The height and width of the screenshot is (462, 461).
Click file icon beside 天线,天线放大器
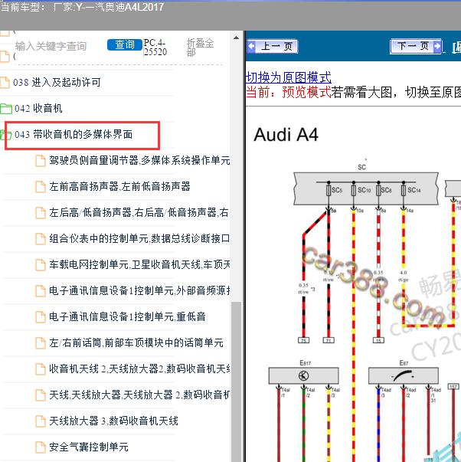pos(41,395)
